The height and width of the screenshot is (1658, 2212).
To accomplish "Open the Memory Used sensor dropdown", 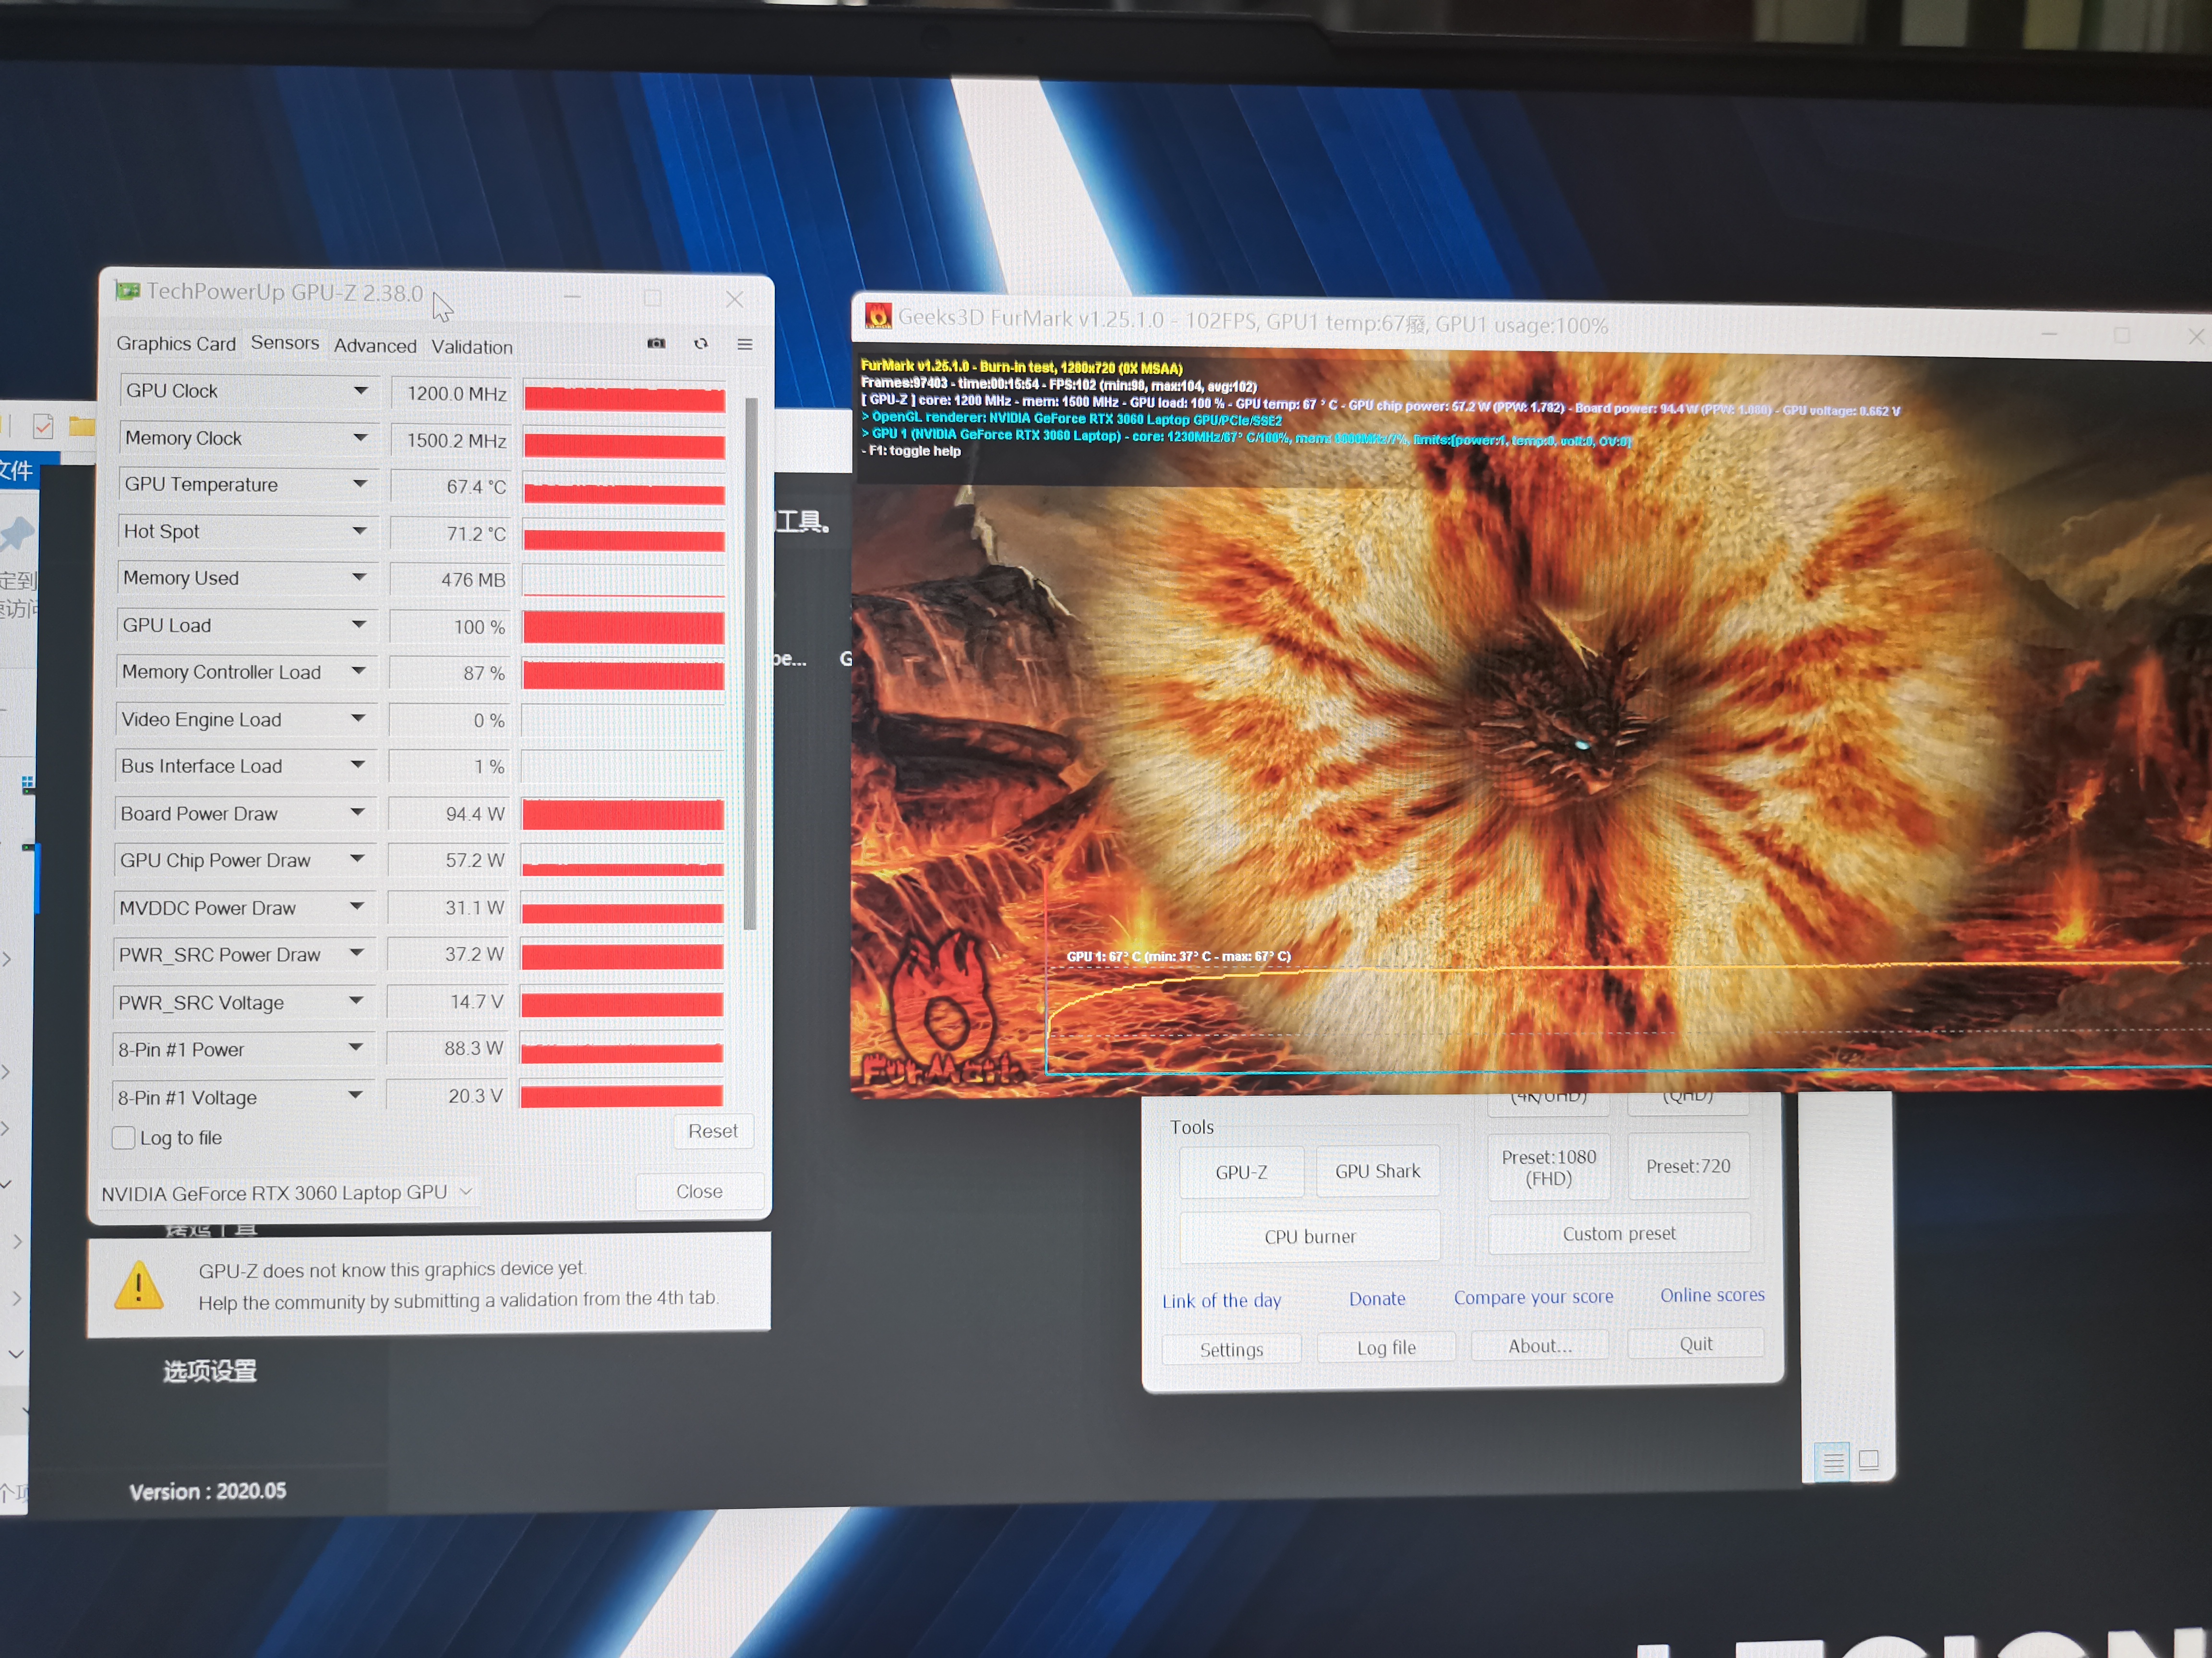I will click(359, 578).
